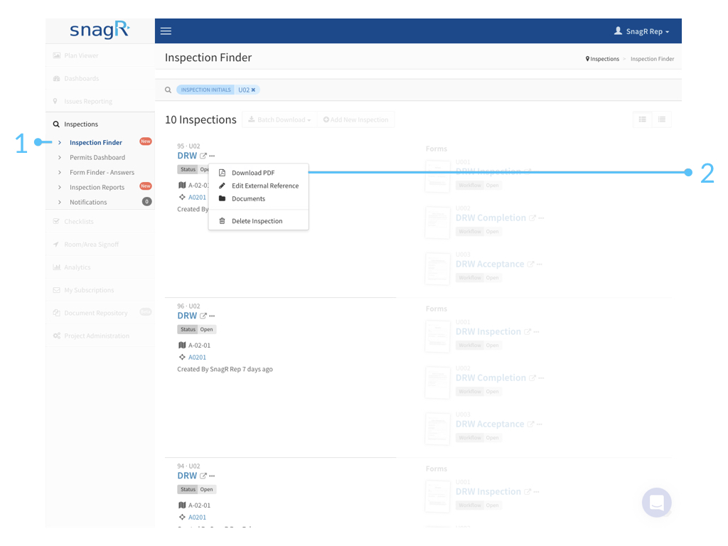728x546 pixels.
Task: Open the SnagR Rep user dropdown
Action: [642, 31]
